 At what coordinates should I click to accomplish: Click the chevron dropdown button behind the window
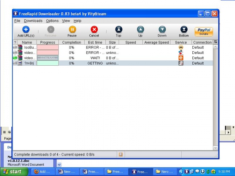click(59, 165)
